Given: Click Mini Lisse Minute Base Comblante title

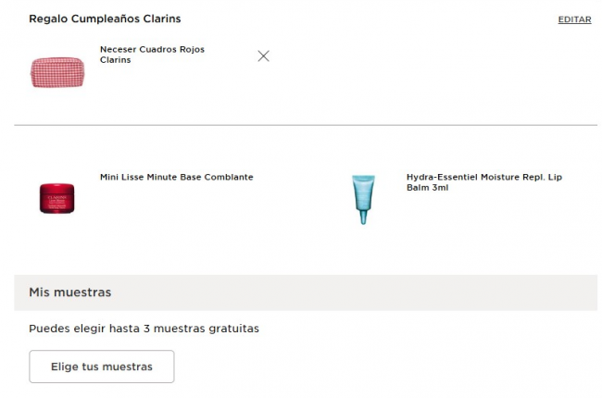Looking at the screenshot, I should (x=176, y=177).
